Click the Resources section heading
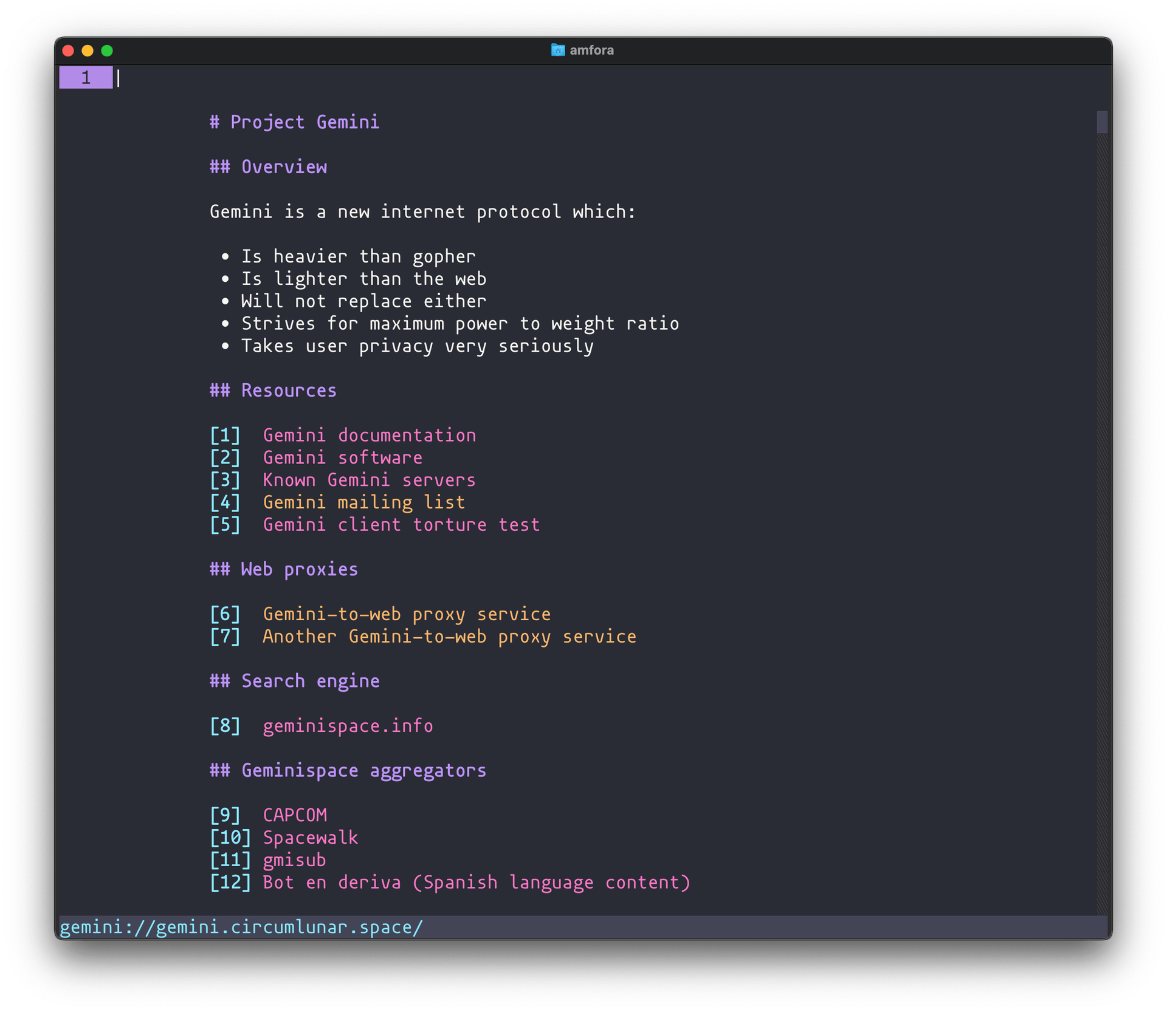1167x1012 pixels. (x=272, y=391)
